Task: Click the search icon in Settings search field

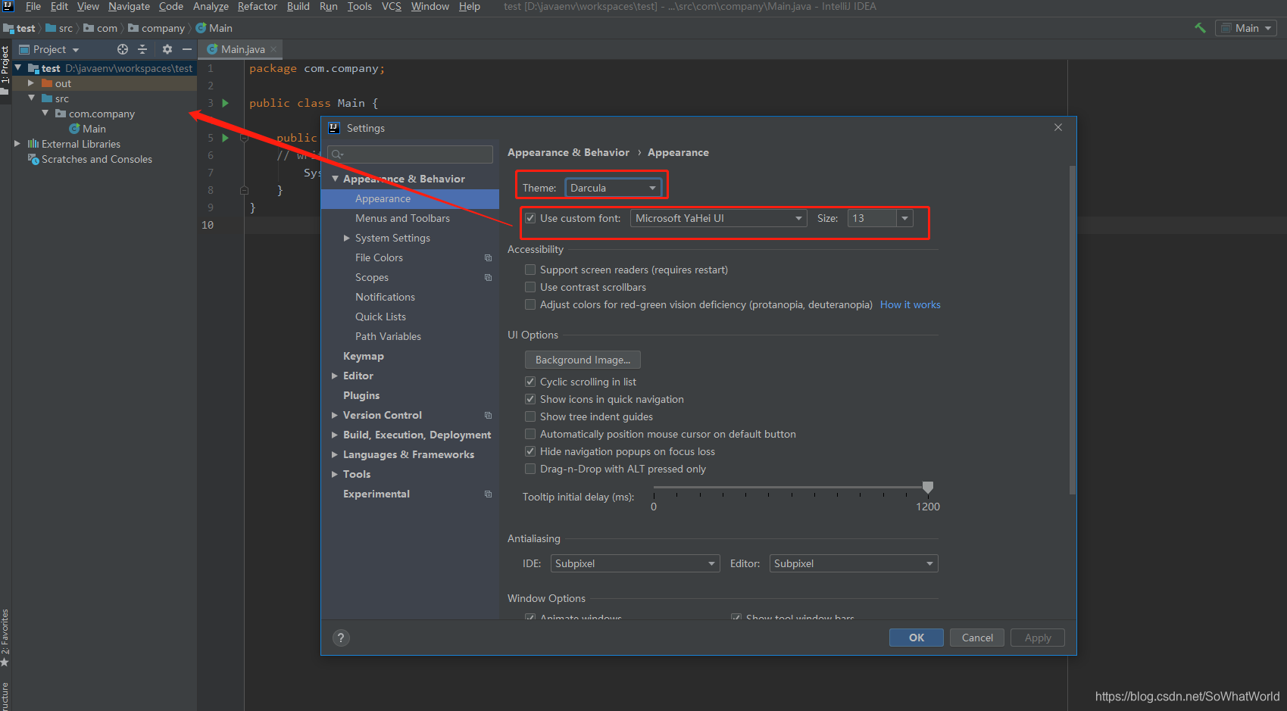Action: click(337, 154)
